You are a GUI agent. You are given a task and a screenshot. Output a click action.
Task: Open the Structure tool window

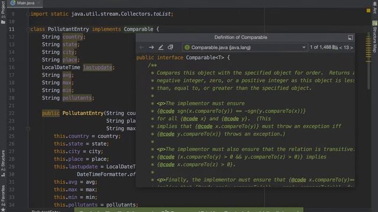(3, 164)
